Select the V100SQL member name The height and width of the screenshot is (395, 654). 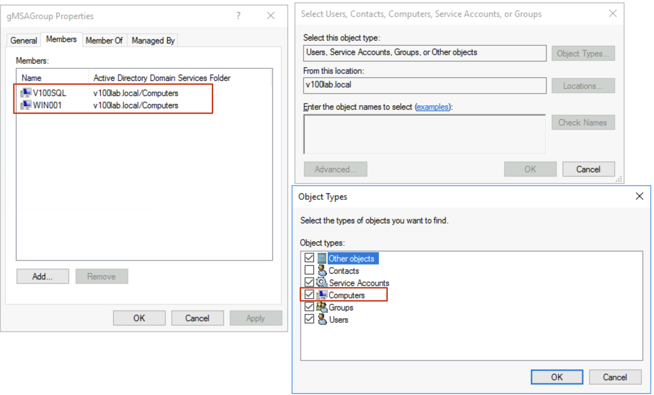(x=49, y=93)
